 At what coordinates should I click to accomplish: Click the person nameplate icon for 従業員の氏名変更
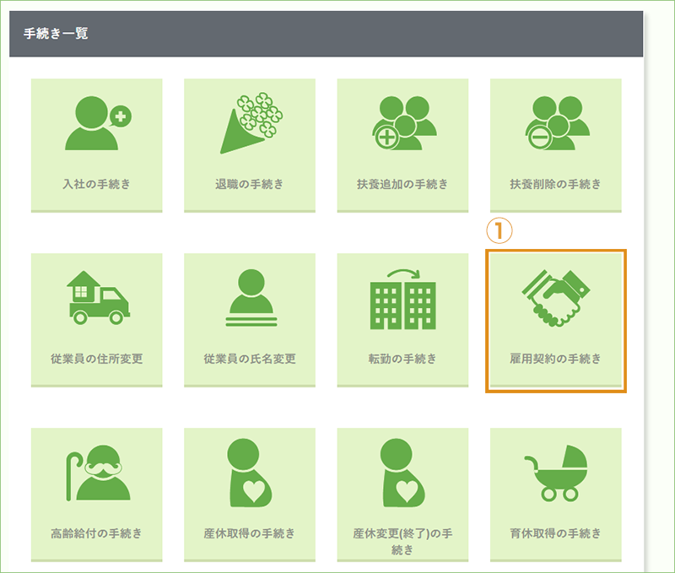click(x=251, y=298)
